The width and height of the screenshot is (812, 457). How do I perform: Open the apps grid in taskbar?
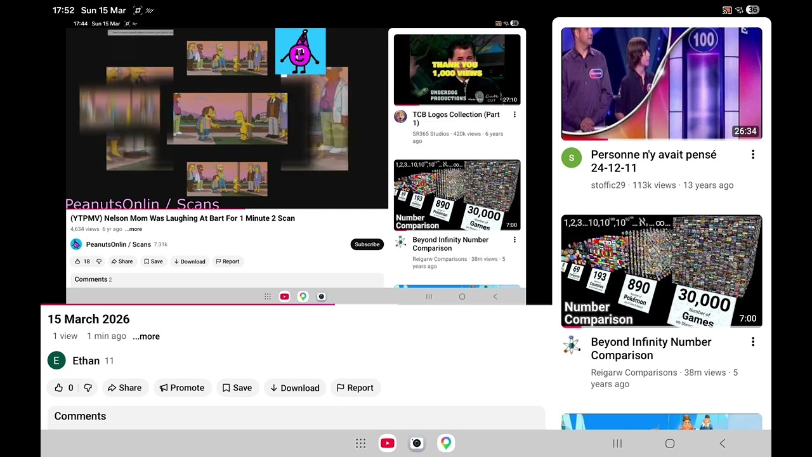(360, 444)
